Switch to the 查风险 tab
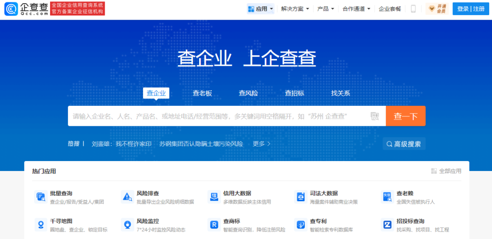This screenshot has width=492, height=239. click(x=248, y=94)
